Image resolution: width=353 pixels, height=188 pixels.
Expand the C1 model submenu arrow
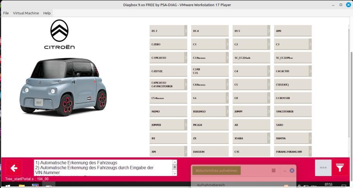point(227,44)
